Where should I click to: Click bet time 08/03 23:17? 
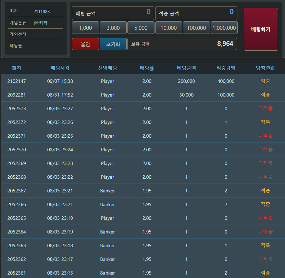click(x=60, y=259)
